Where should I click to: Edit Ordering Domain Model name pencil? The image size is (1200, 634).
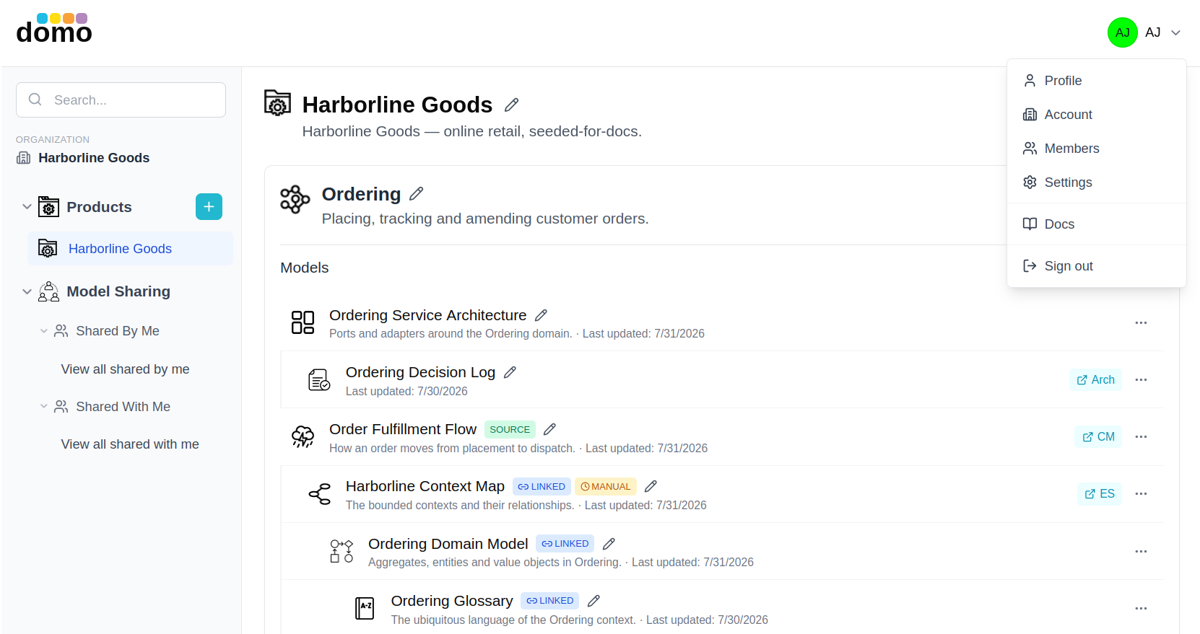tap(609, 544)
